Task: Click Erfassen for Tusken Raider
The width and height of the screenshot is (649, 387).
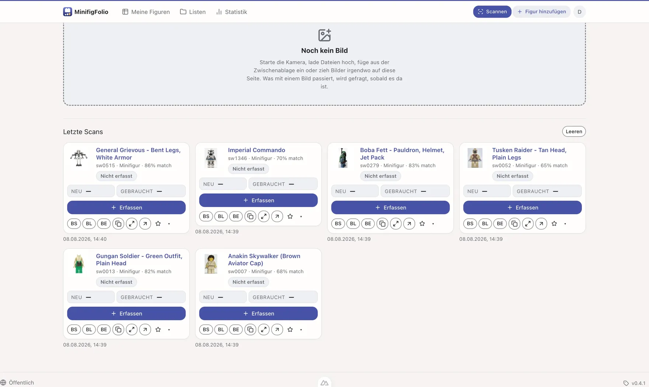Action: pos(523,207)
